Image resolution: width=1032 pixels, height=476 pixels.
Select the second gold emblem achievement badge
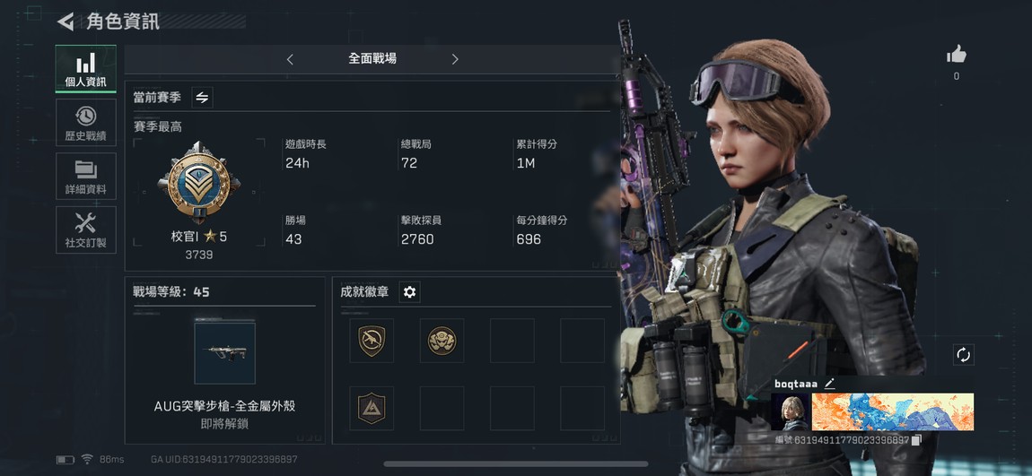[x=442, y=341]
